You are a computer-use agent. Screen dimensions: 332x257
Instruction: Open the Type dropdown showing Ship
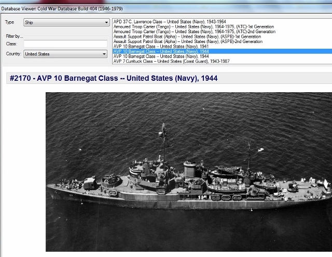click(x=66, y=22)
